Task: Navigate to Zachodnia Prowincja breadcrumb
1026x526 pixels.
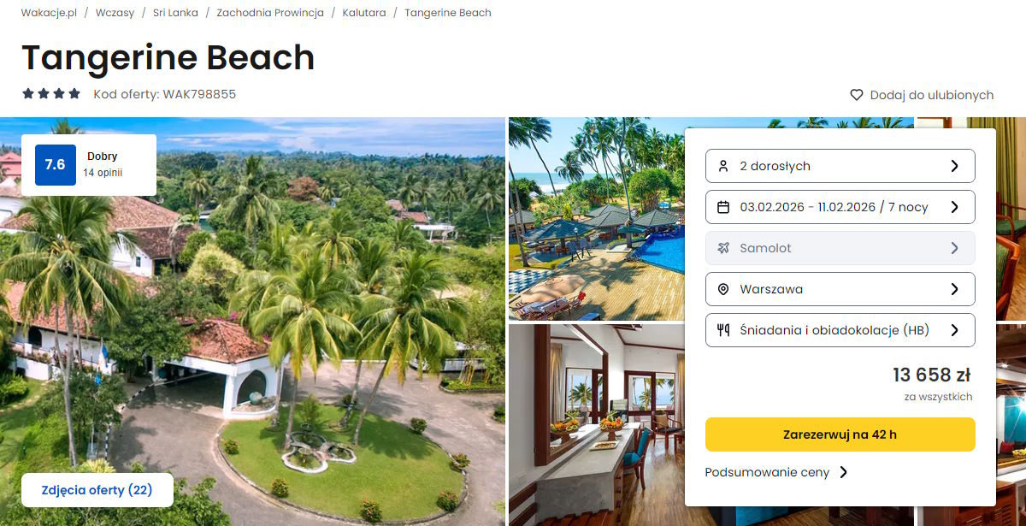Action: click(270, 13)
